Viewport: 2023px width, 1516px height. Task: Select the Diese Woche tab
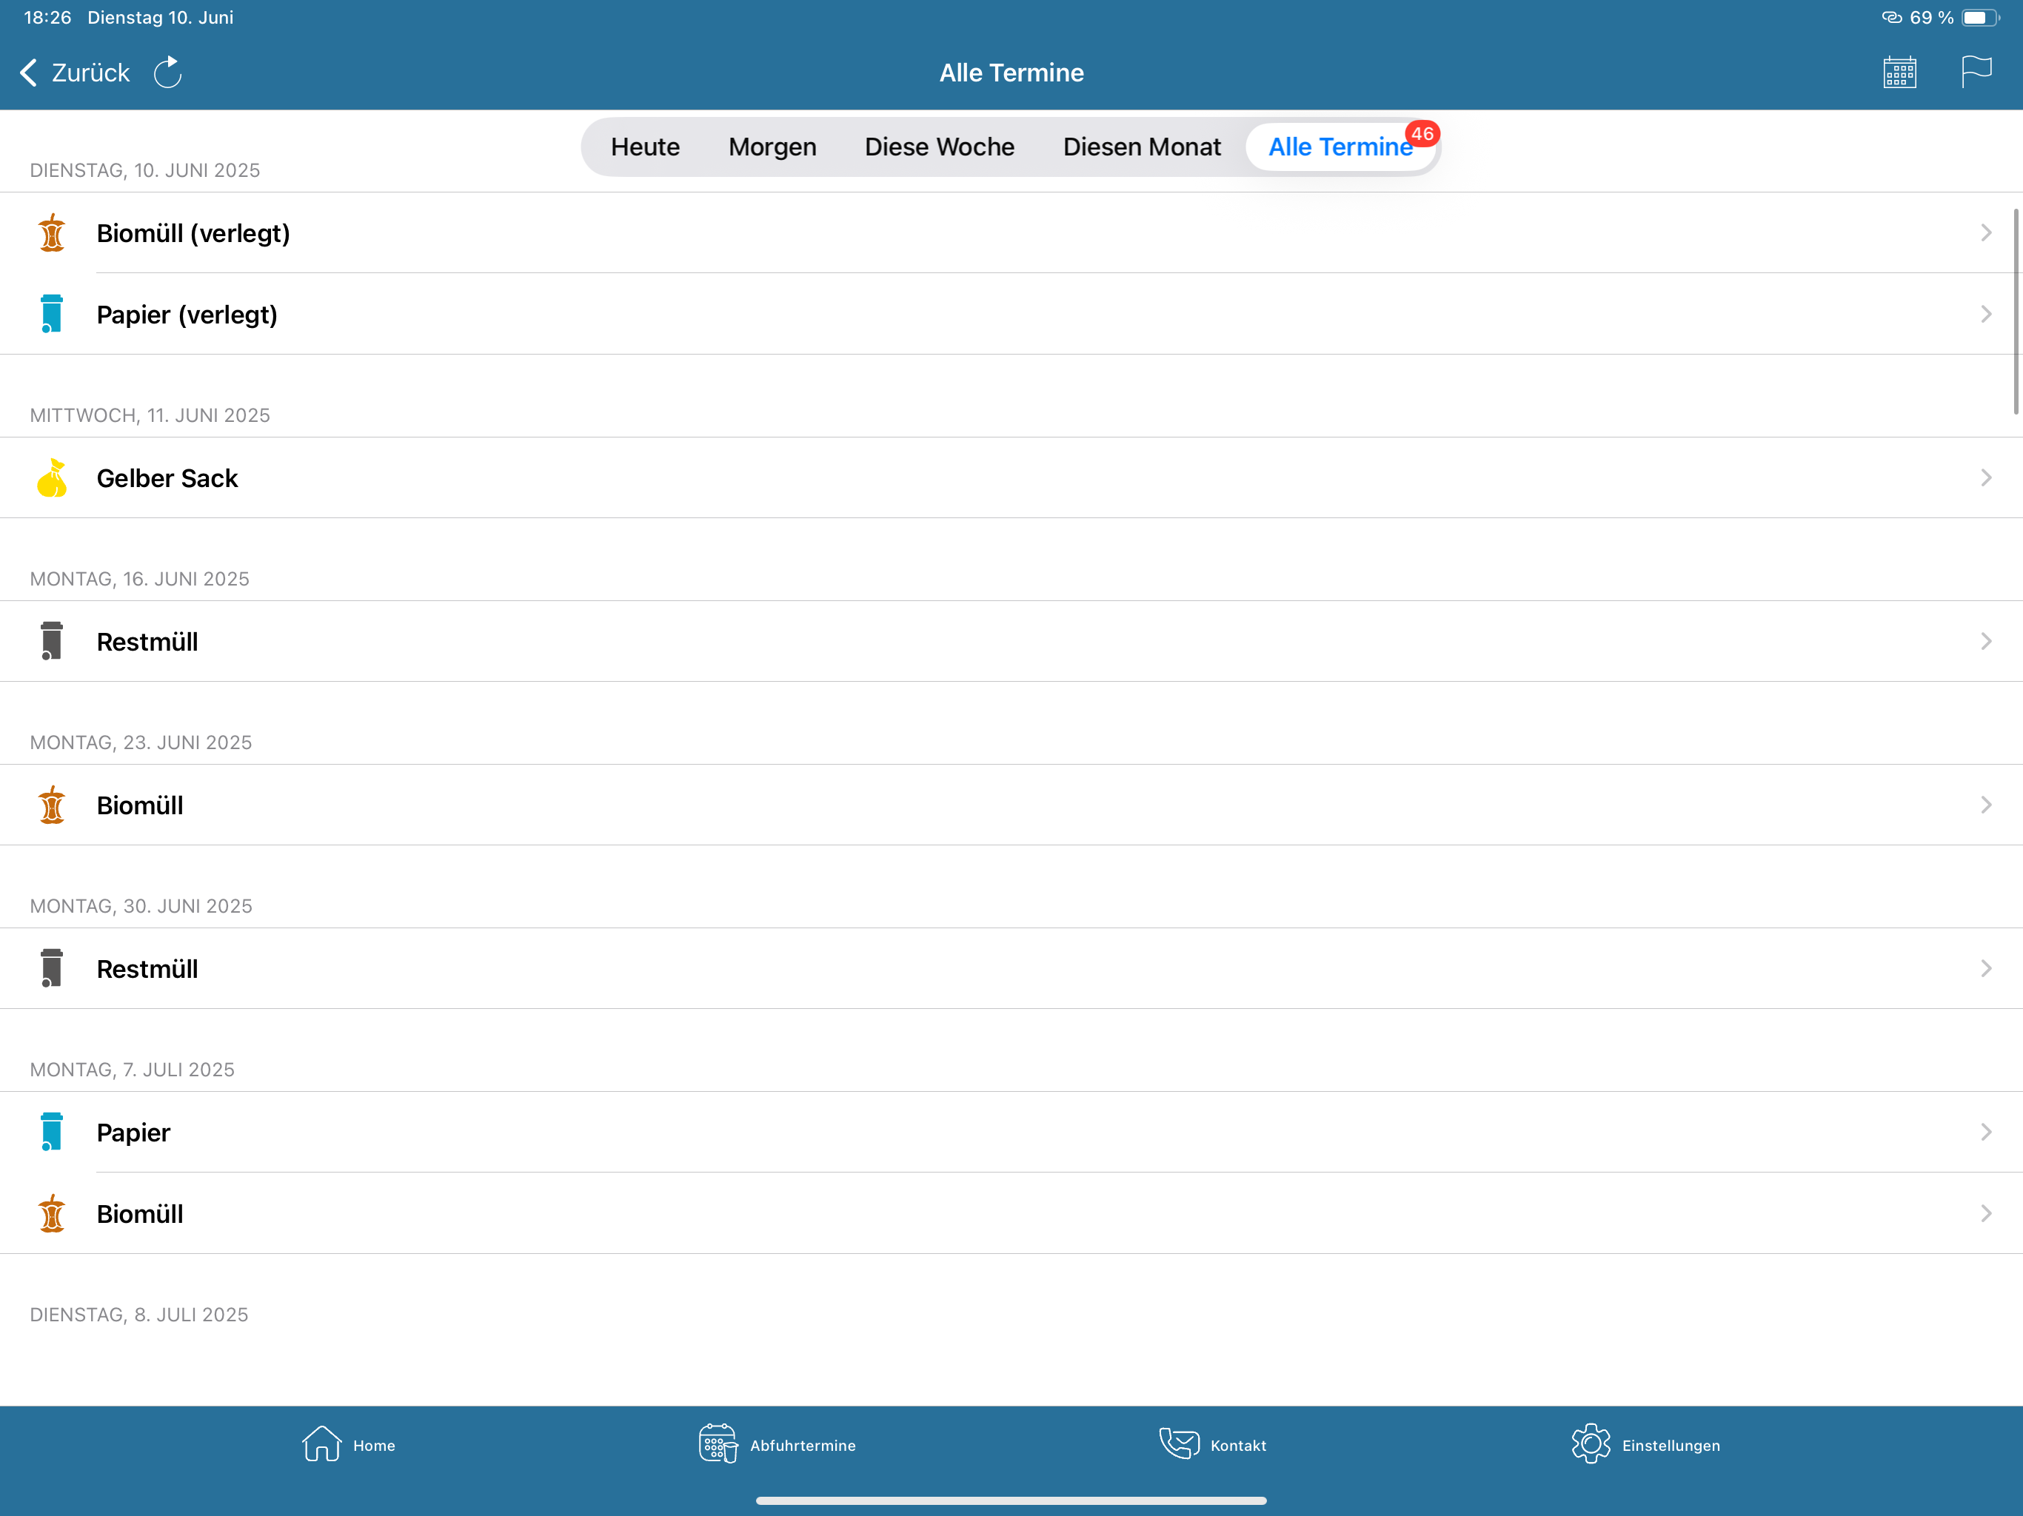939,147
